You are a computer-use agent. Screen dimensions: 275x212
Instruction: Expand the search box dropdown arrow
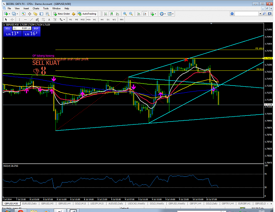pos(260,14)
